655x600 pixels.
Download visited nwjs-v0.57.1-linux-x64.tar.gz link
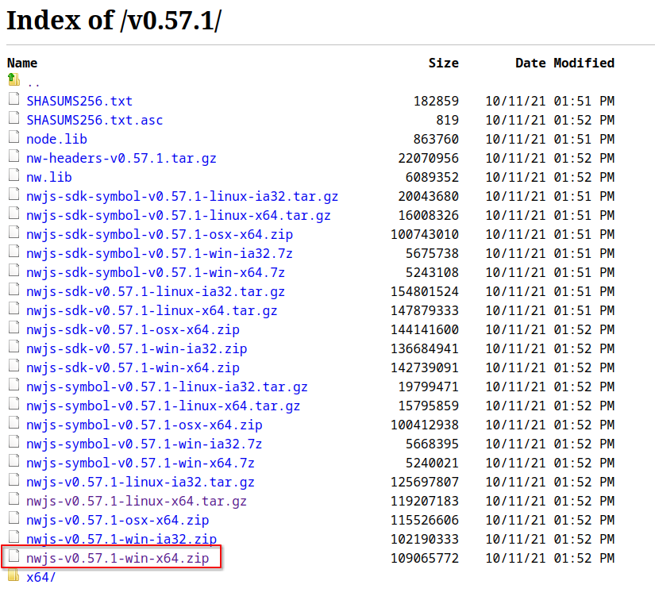[137, 501]
